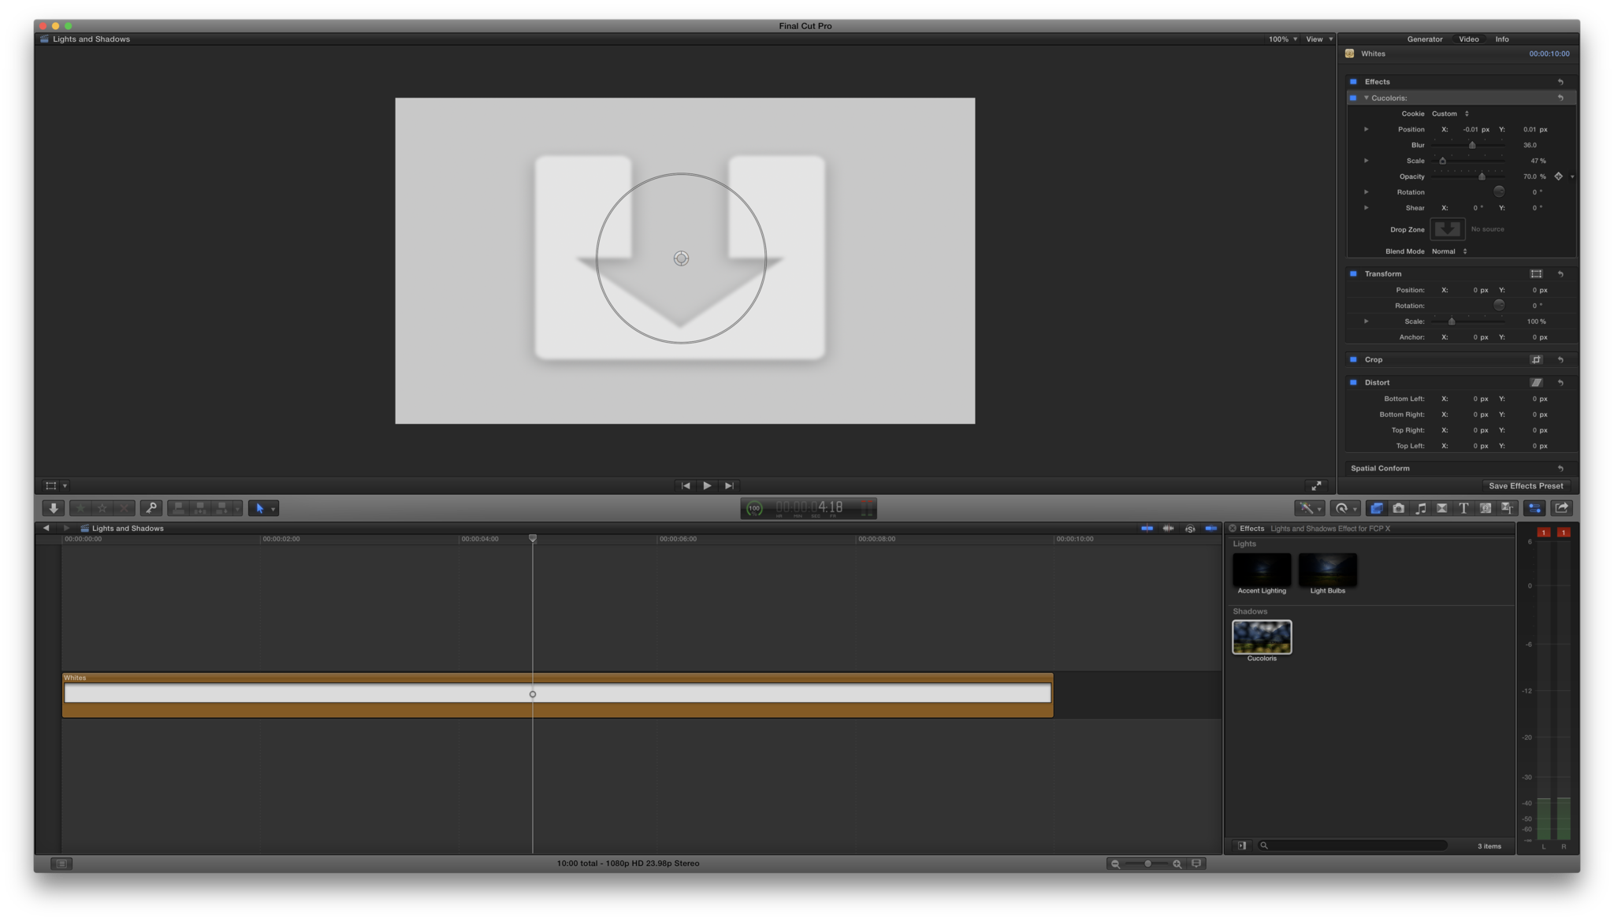Image resolution: width=1614 pixels, height=921 pixels.
Task: Click the Share project icon
Action: point(1561,508)
